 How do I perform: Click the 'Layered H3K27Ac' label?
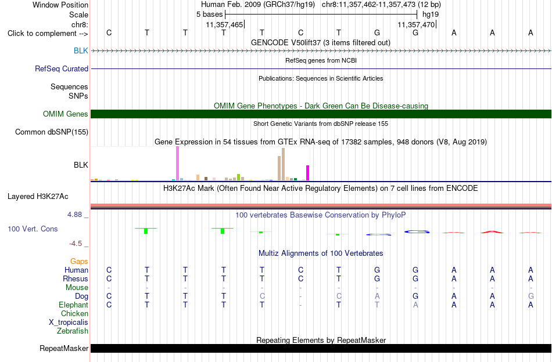tap(38, 197)
